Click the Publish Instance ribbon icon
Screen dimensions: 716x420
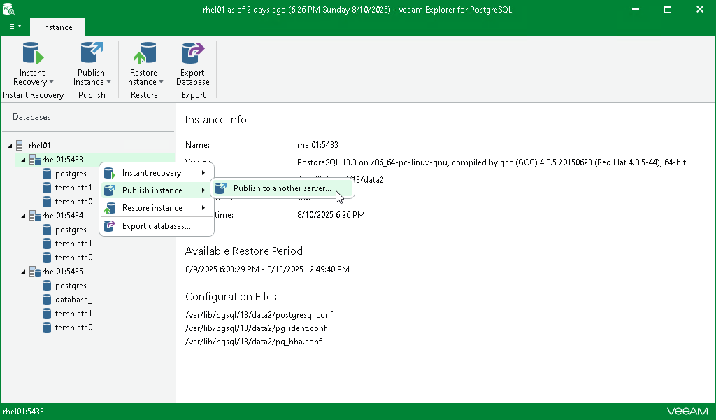92,53
